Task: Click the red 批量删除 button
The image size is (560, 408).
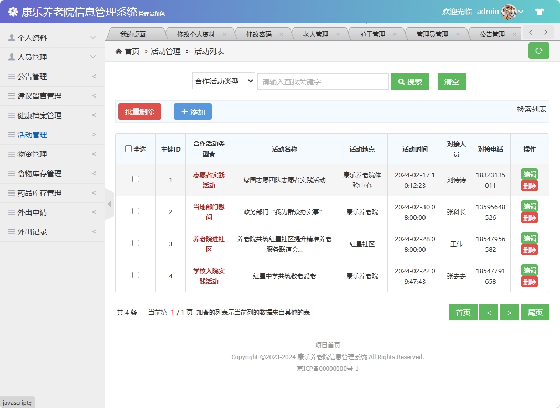Action: pyautogui.click(x=139, y=111)
